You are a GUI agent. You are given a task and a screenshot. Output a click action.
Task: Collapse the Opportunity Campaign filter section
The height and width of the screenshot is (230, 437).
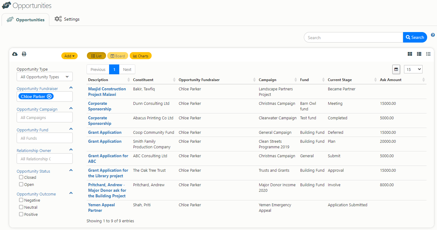point(71,109)
